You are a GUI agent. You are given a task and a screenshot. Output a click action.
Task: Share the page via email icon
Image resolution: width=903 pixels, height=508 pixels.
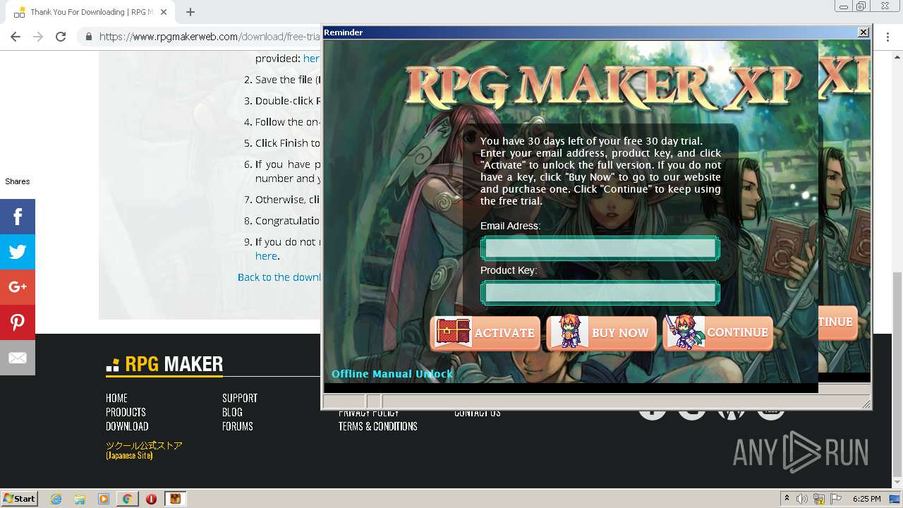point(18,358)
